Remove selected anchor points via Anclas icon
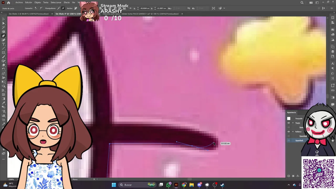This screenshot has height=189, width=336. click(x=76, y=8)
